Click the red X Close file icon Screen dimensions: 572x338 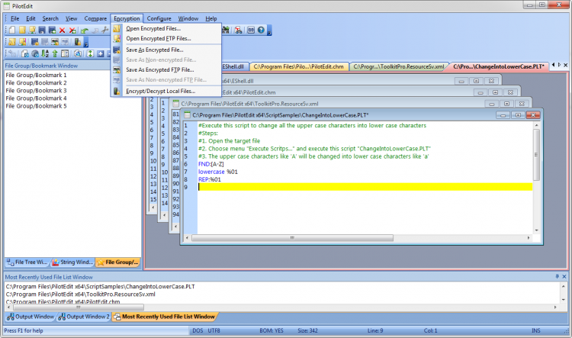tap(62, 31)
